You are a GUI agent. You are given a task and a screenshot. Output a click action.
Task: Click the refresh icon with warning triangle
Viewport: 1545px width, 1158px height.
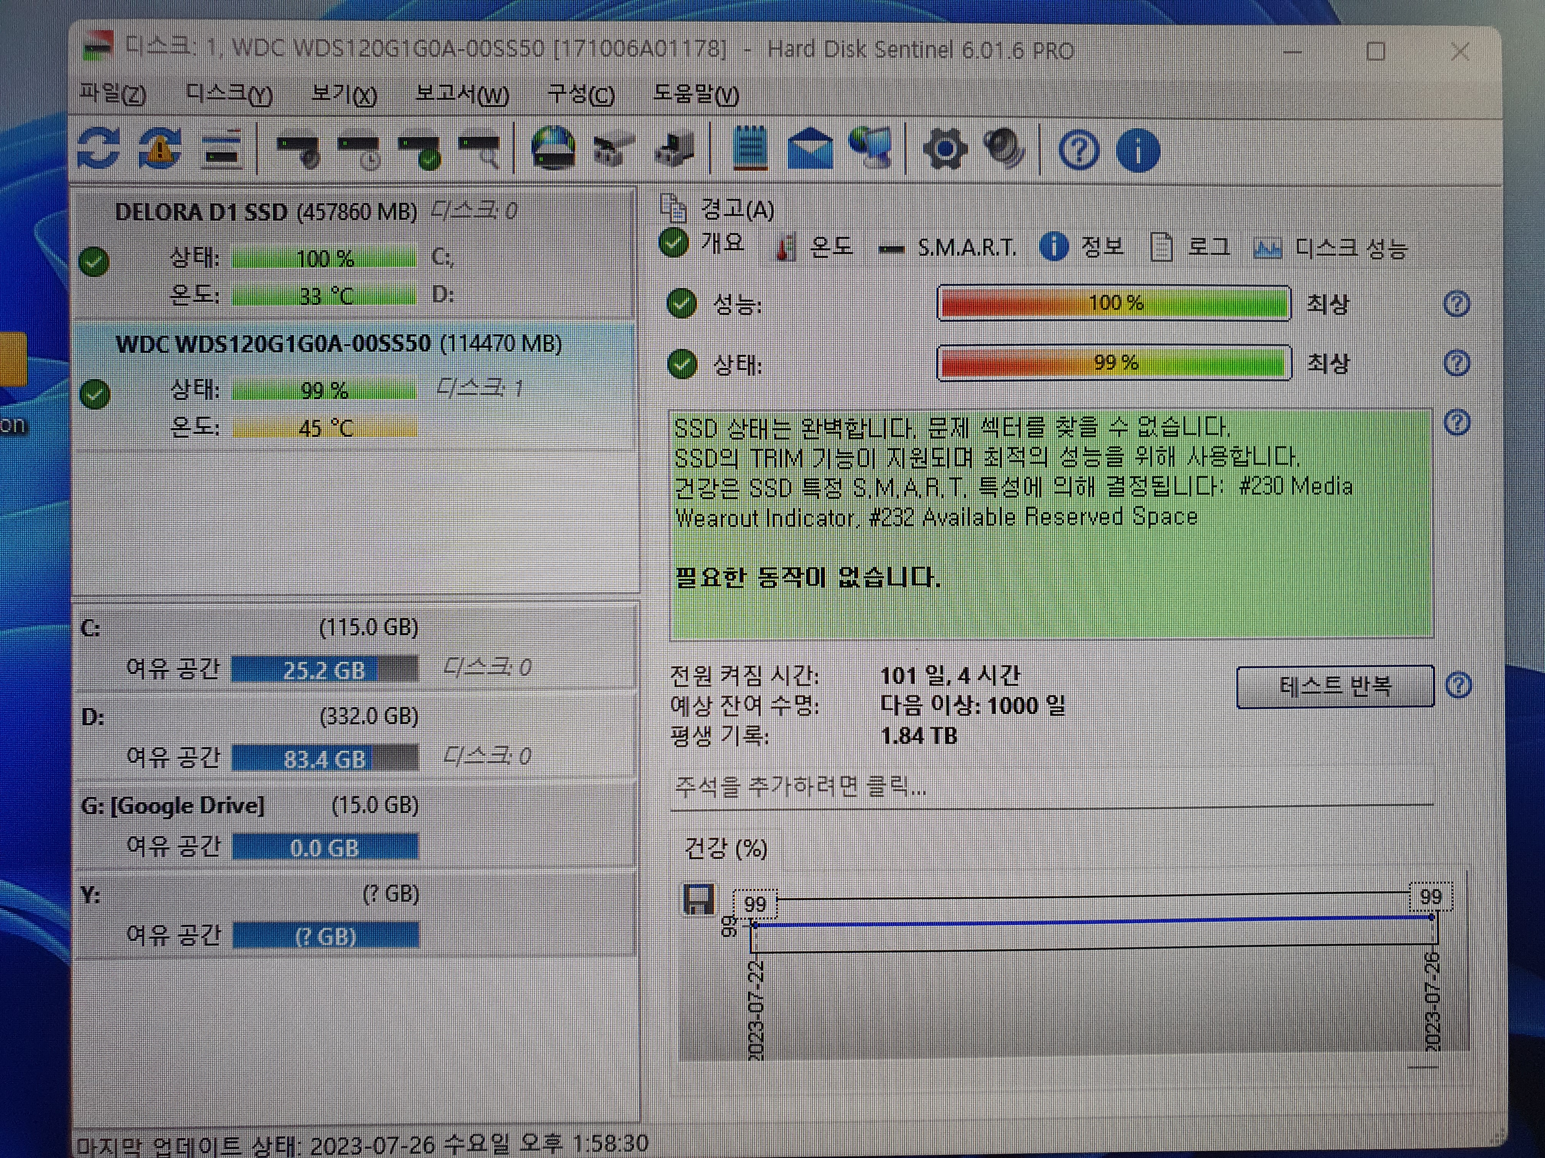[159, 149]
